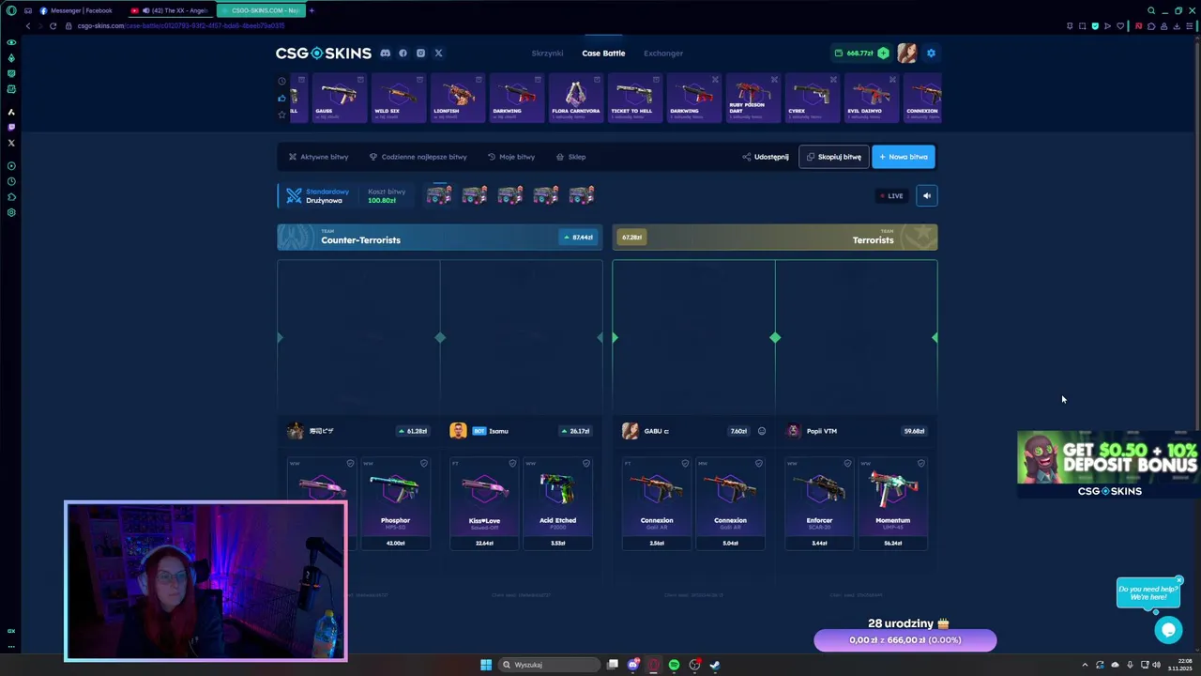Click the browser address bar
The image size is (1201, 676).
[563, 25]
